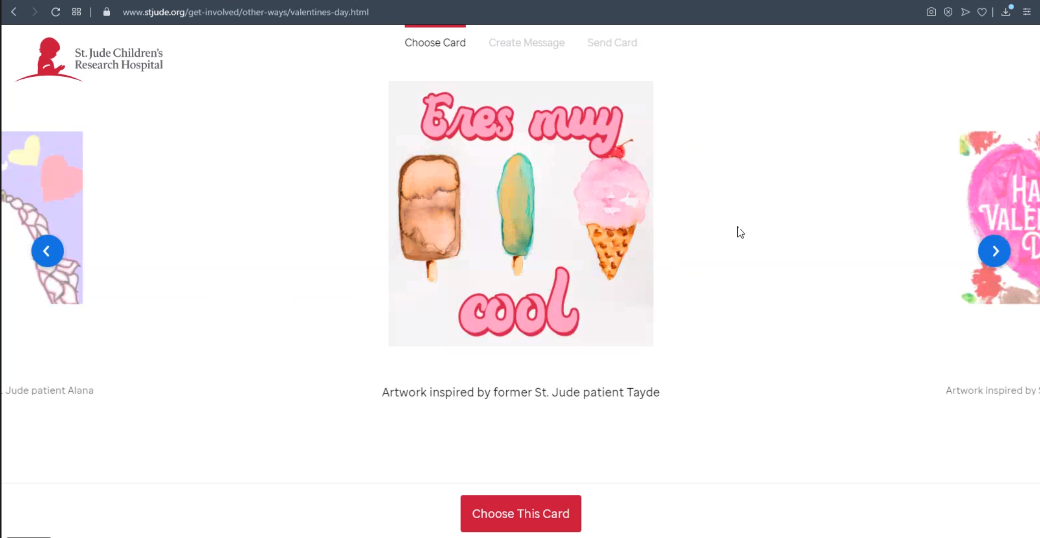This screenshot has width=1040, height=538.
Task: Click the browser forward arrow
Action: [35, 12]
